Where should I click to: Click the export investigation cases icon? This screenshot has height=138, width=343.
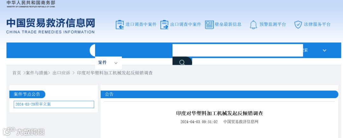[164, 24]
